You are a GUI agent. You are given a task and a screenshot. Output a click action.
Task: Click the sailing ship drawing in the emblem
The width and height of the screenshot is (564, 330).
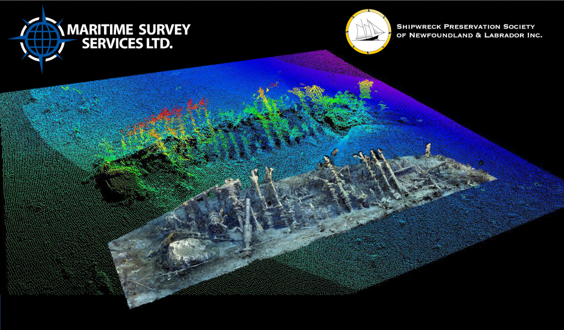369,29
